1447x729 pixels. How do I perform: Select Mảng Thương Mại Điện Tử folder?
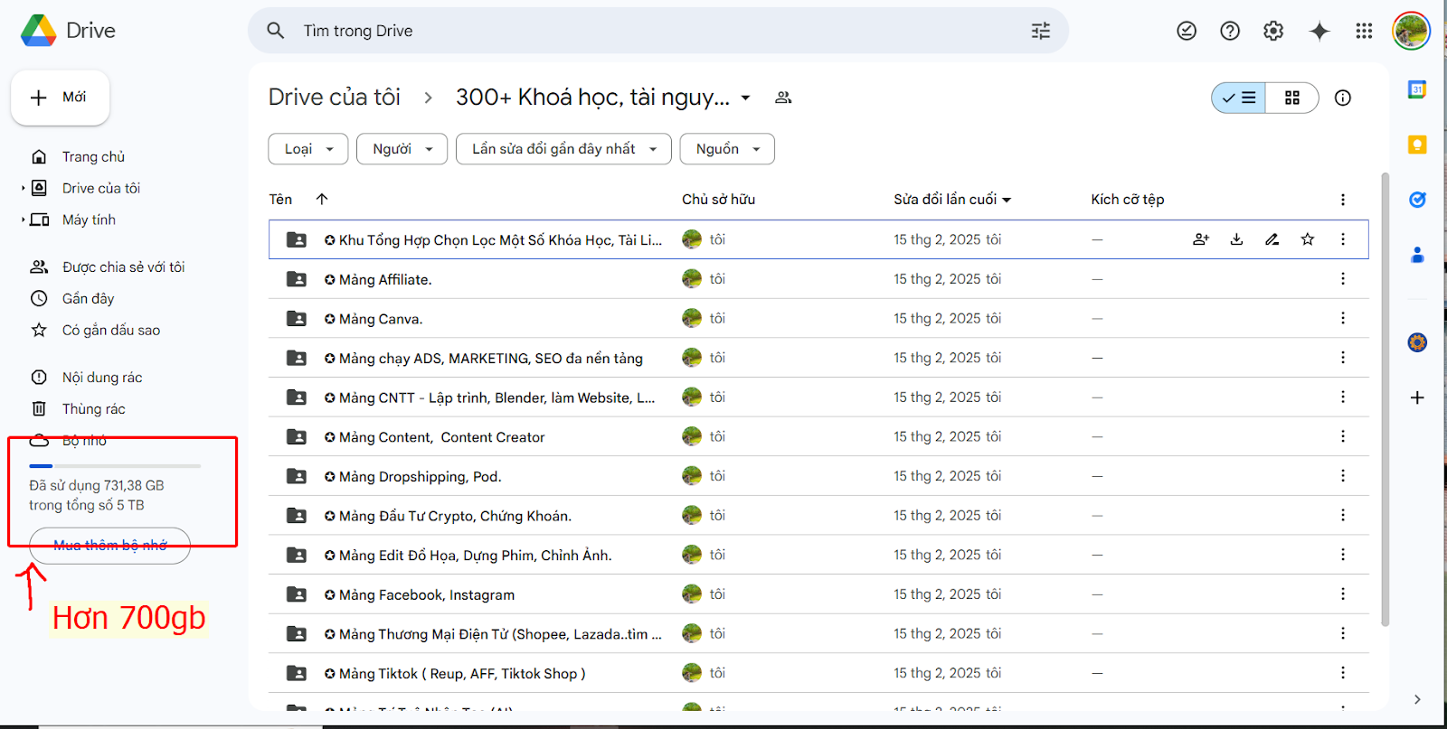(x=818, y=634)
